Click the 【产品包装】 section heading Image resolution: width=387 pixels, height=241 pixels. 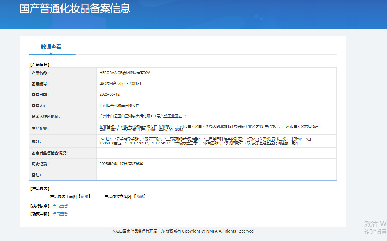[40, 189]
